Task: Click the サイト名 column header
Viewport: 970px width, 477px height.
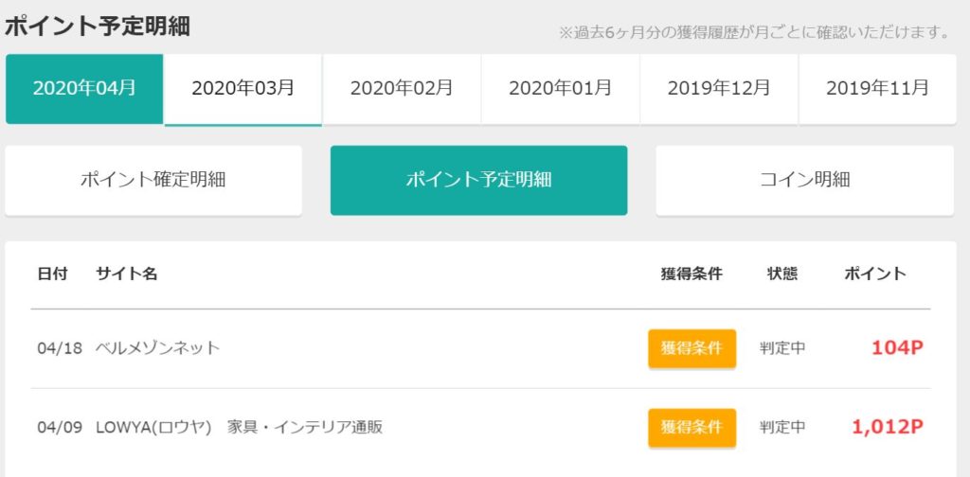Action: 126,274
